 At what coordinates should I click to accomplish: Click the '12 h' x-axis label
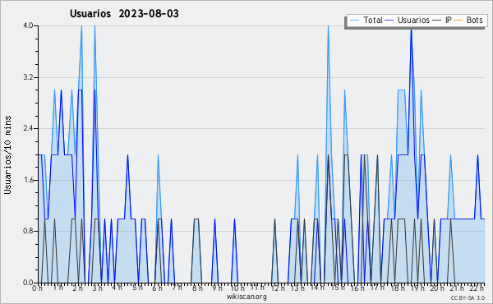click(278, 288)
